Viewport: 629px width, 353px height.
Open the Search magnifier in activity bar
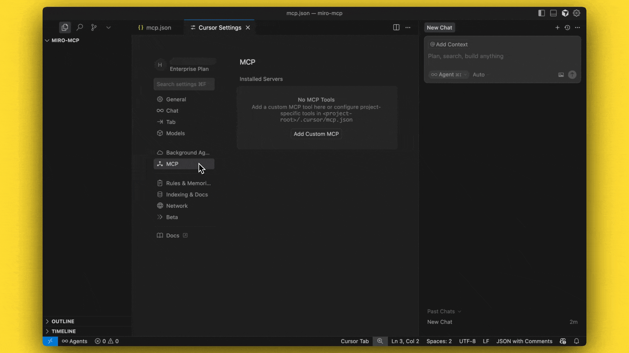pyautogui.click(x=80, y=27)
